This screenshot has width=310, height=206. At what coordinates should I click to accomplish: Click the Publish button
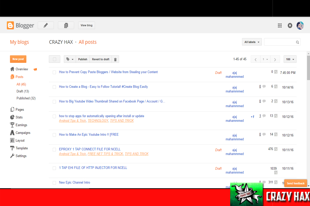click(x=83, y=59)
